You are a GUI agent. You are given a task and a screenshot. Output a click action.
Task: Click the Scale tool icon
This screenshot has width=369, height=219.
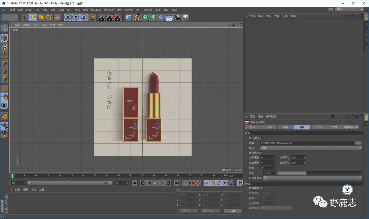[x=41, y=17]
